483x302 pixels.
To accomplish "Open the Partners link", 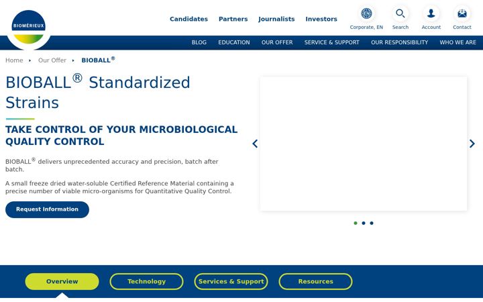I will click(x=233, y=19).
